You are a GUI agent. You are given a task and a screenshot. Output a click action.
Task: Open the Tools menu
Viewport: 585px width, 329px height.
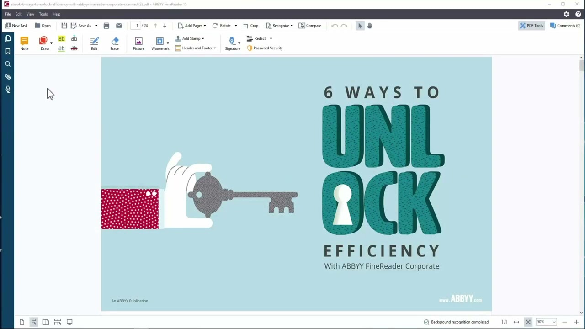pos(43,14)
